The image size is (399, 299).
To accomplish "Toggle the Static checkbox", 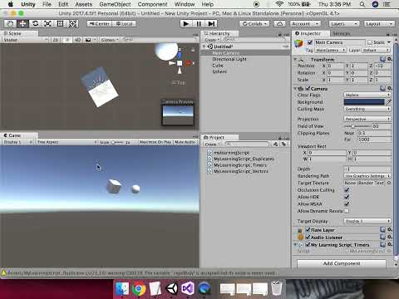I will (x=370, y=42).
